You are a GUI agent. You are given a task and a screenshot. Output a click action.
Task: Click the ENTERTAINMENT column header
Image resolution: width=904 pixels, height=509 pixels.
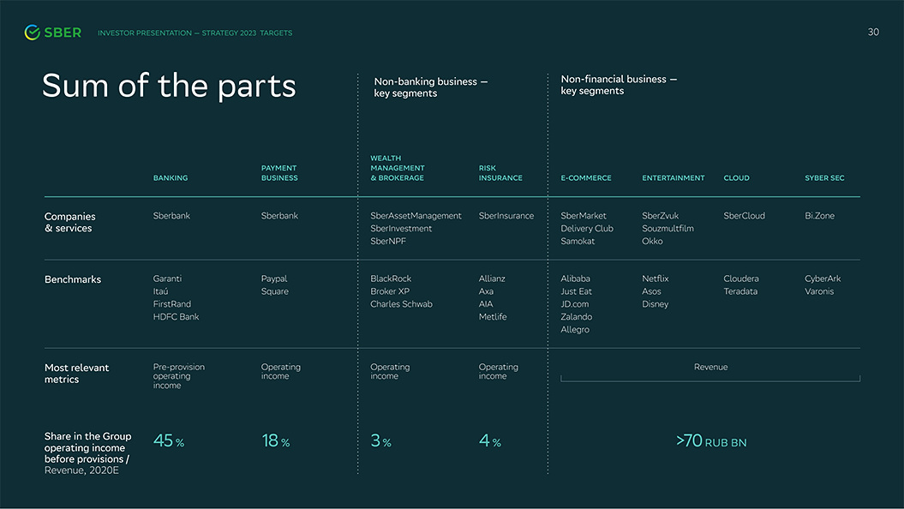674,178
